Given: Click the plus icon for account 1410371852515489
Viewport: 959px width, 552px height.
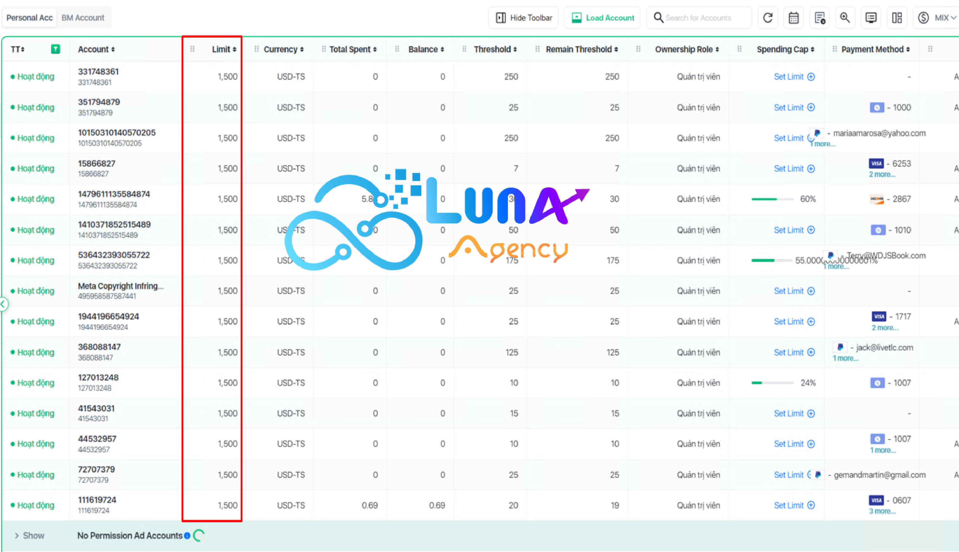Looking at the screenshot, I should pyautogui.click(x=811, y=230).
